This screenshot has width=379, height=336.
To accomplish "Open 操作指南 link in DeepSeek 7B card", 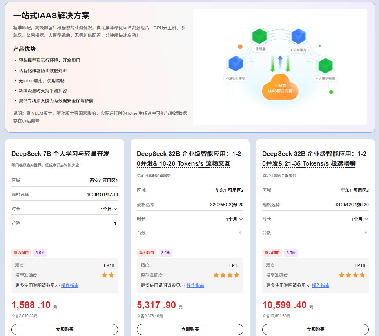I will point(70,285).
